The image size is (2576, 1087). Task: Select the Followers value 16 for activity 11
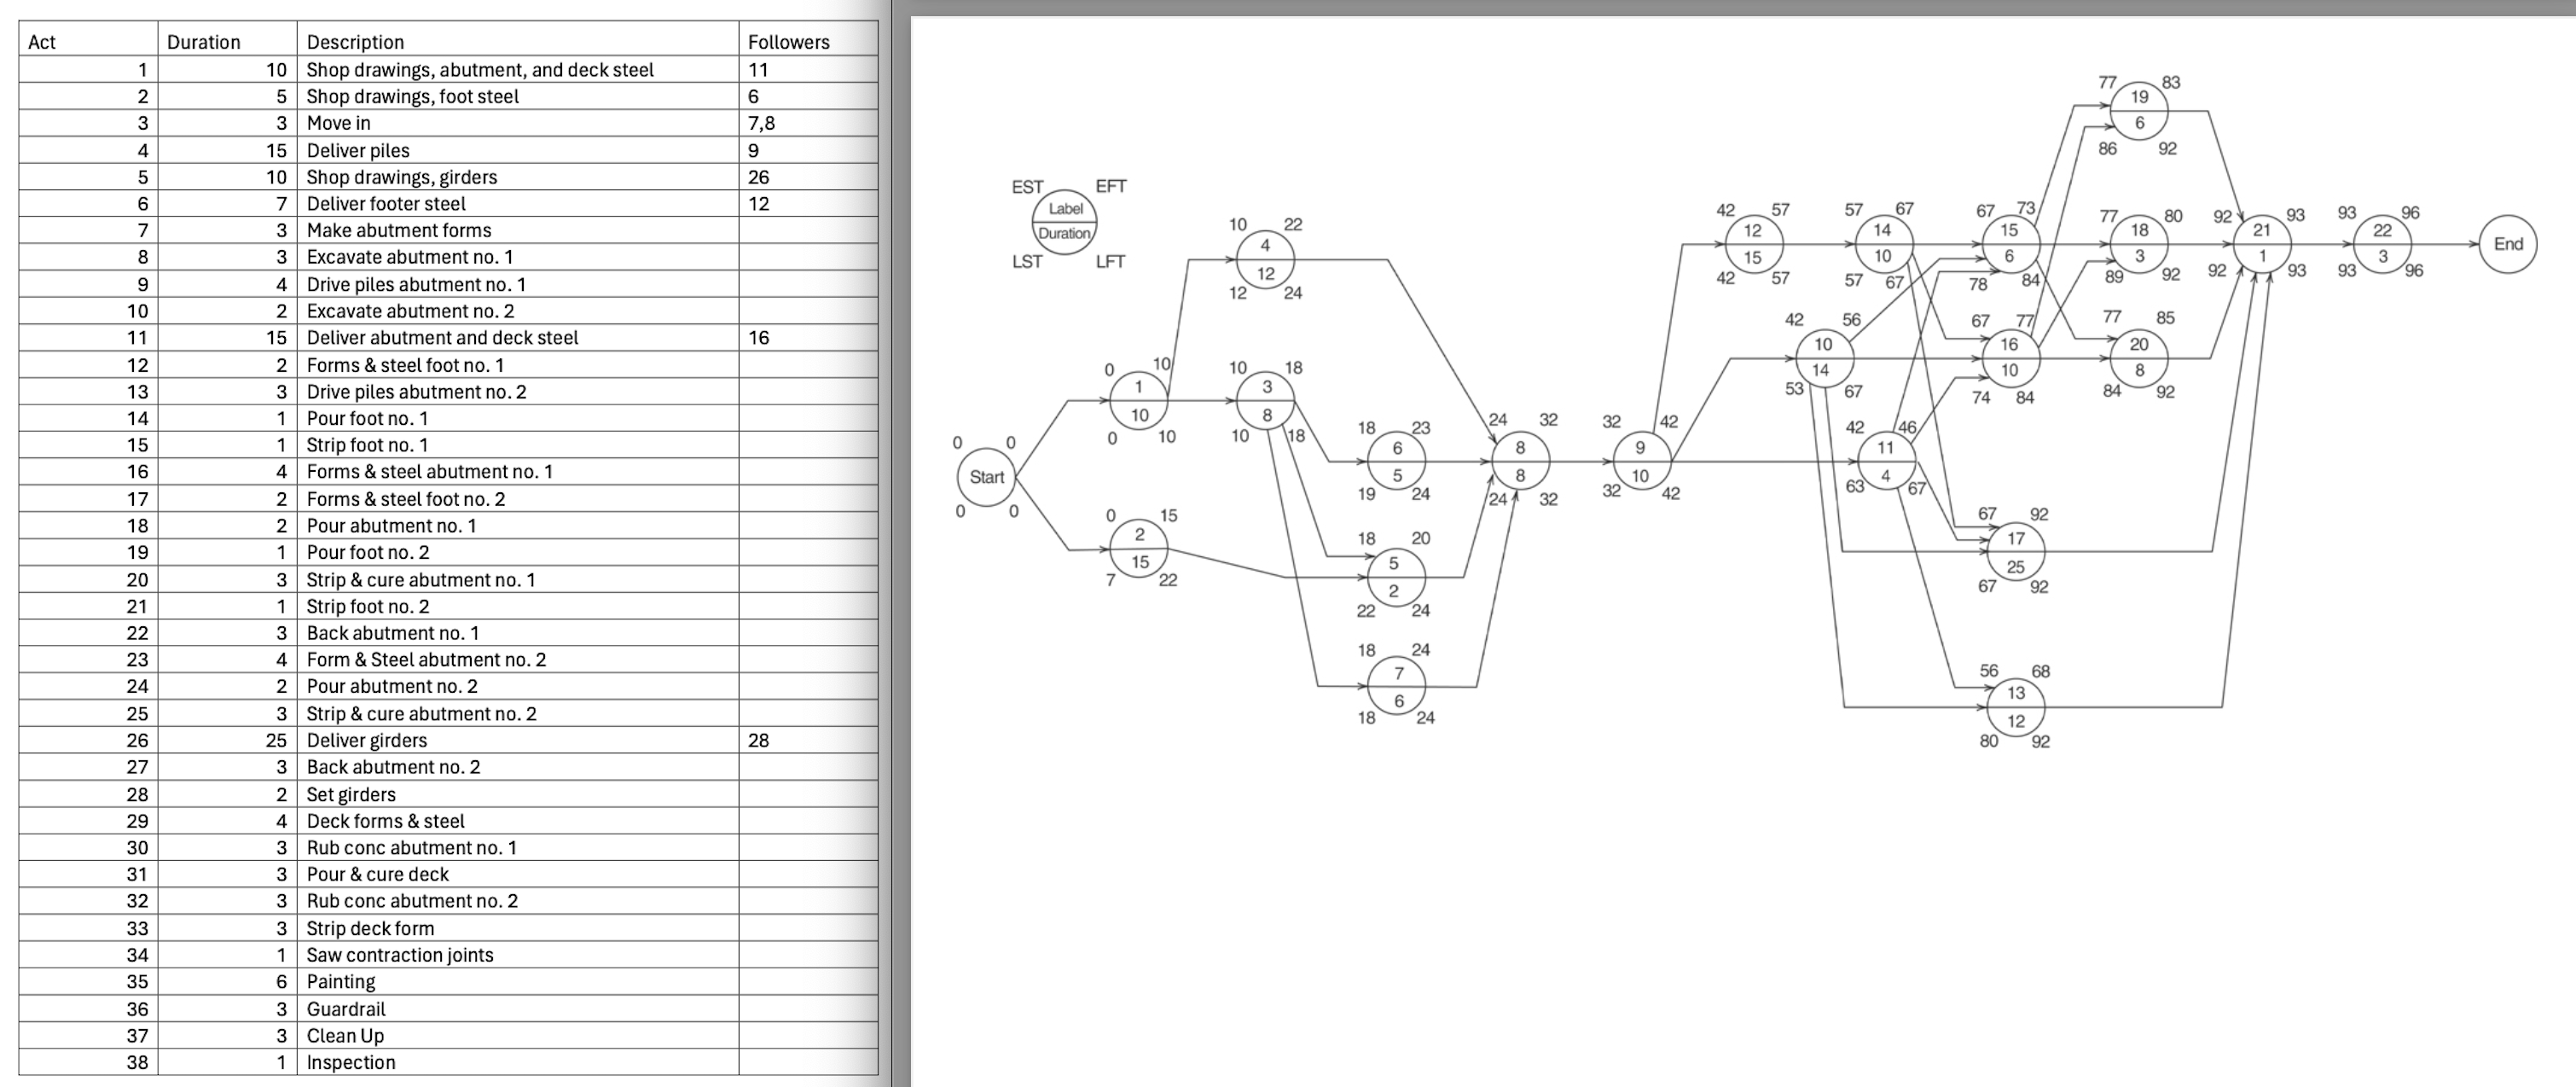(x=757, y=337)
